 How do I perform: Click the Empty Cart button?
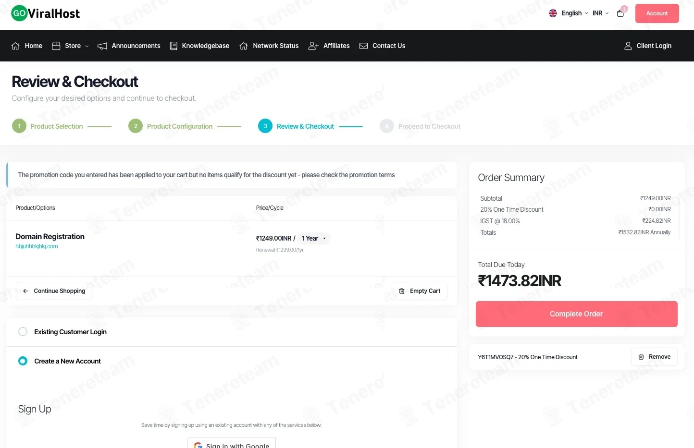(420, 291)
